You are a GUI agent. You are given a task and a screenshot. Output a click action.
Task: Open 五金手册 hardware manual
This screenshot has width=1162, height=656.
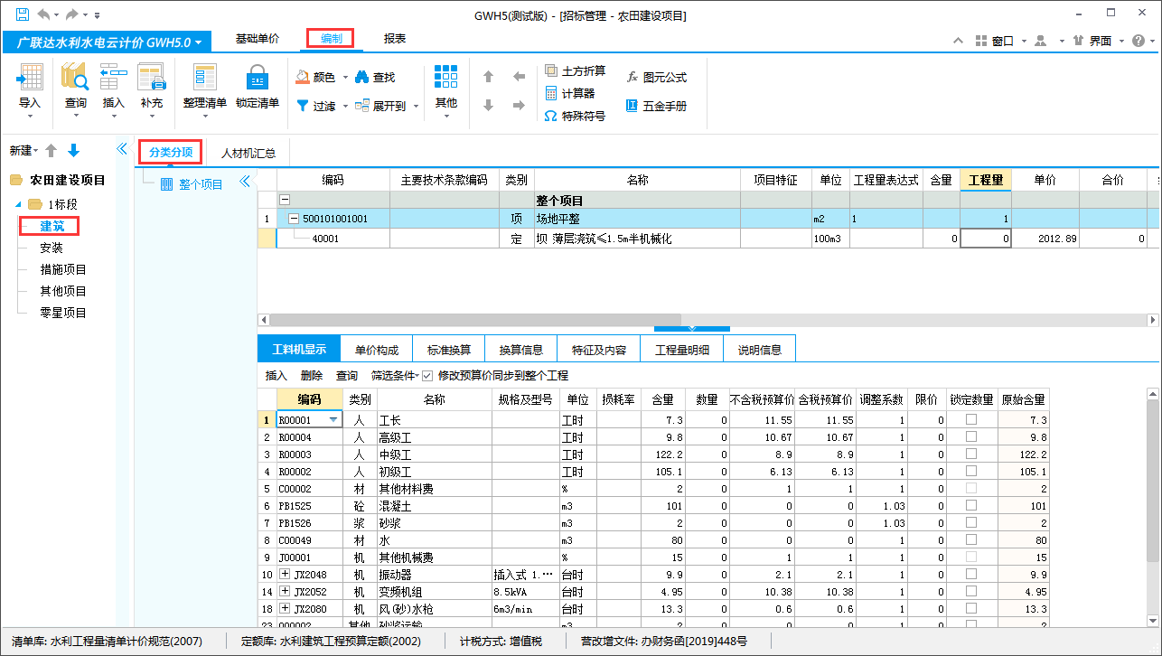click(x=657, y=106)
